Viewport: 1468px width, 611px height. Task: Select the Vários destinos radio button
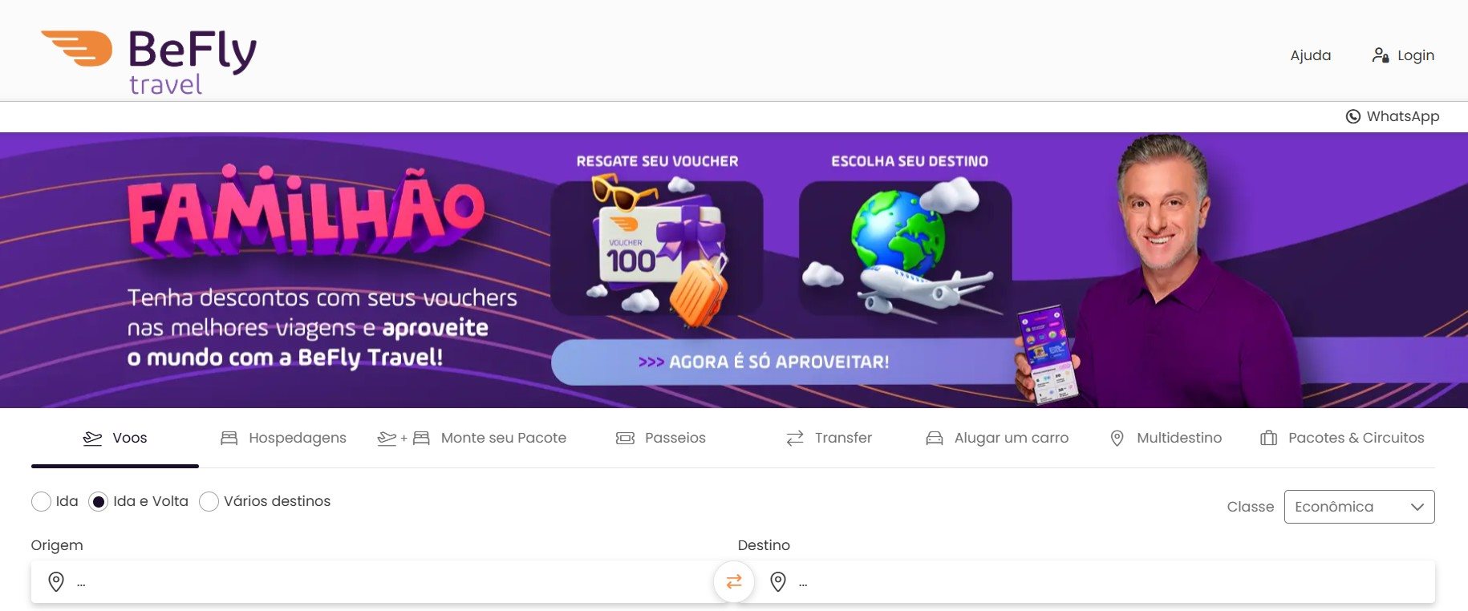tap(209, 501)
